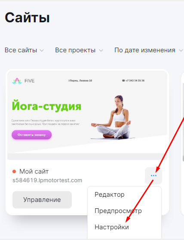Click the Пермь address text in the preview
Viewport: 184px width, 240px height.
(80, 81)
